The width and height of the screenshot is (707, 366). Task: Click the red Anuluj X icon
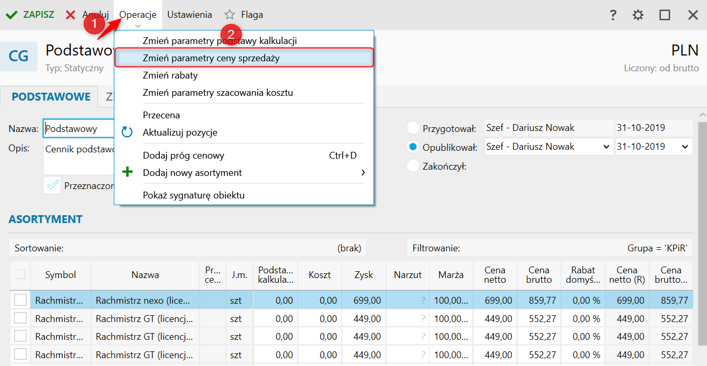click(70, 15)
